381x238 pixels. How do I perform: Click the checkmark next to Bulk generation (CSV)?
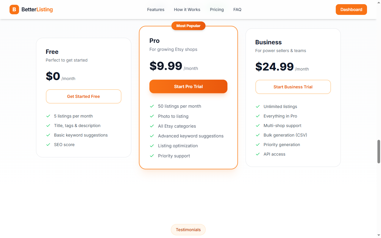pyautogui.click(x=257, y=135)
